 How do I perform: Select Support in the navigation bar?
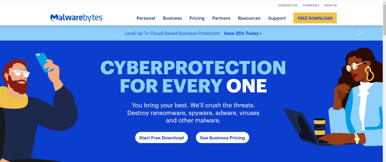(277, 18)
